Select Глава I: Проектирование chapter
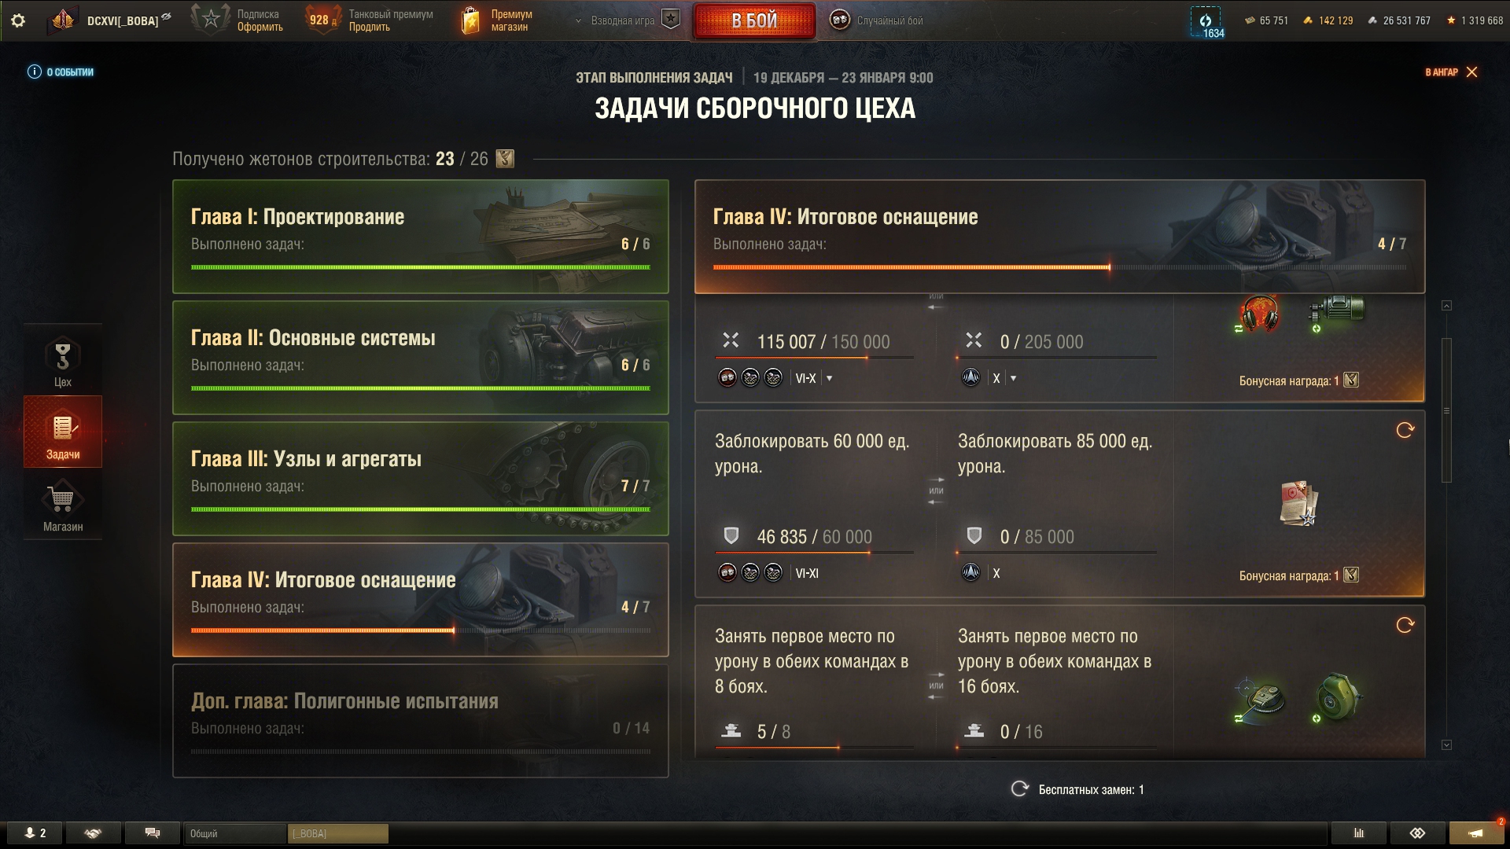 421,237
